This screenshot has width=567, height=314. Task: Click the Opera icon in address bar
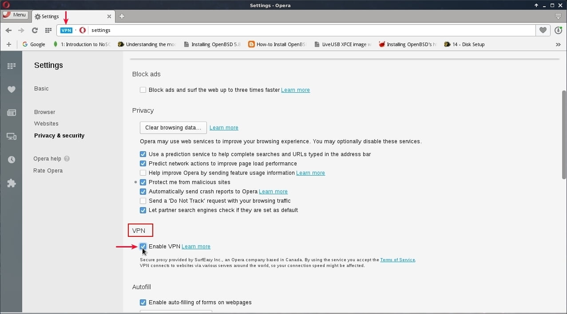[82, 30]
